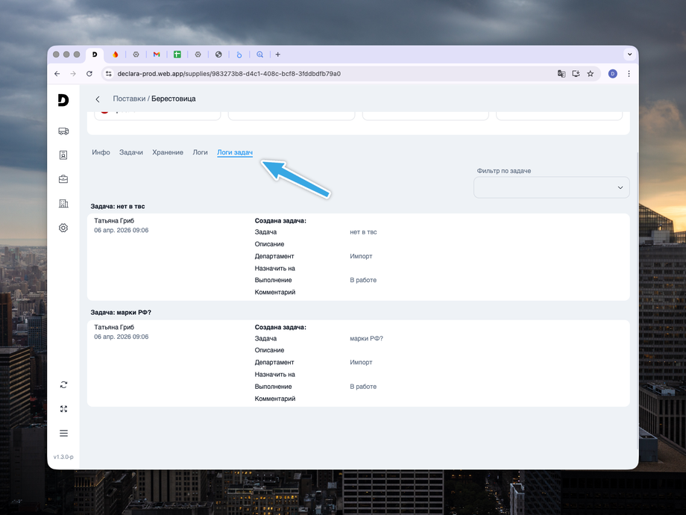Bookmark this page with star icon
686x515 pixels.
[591, 74]
